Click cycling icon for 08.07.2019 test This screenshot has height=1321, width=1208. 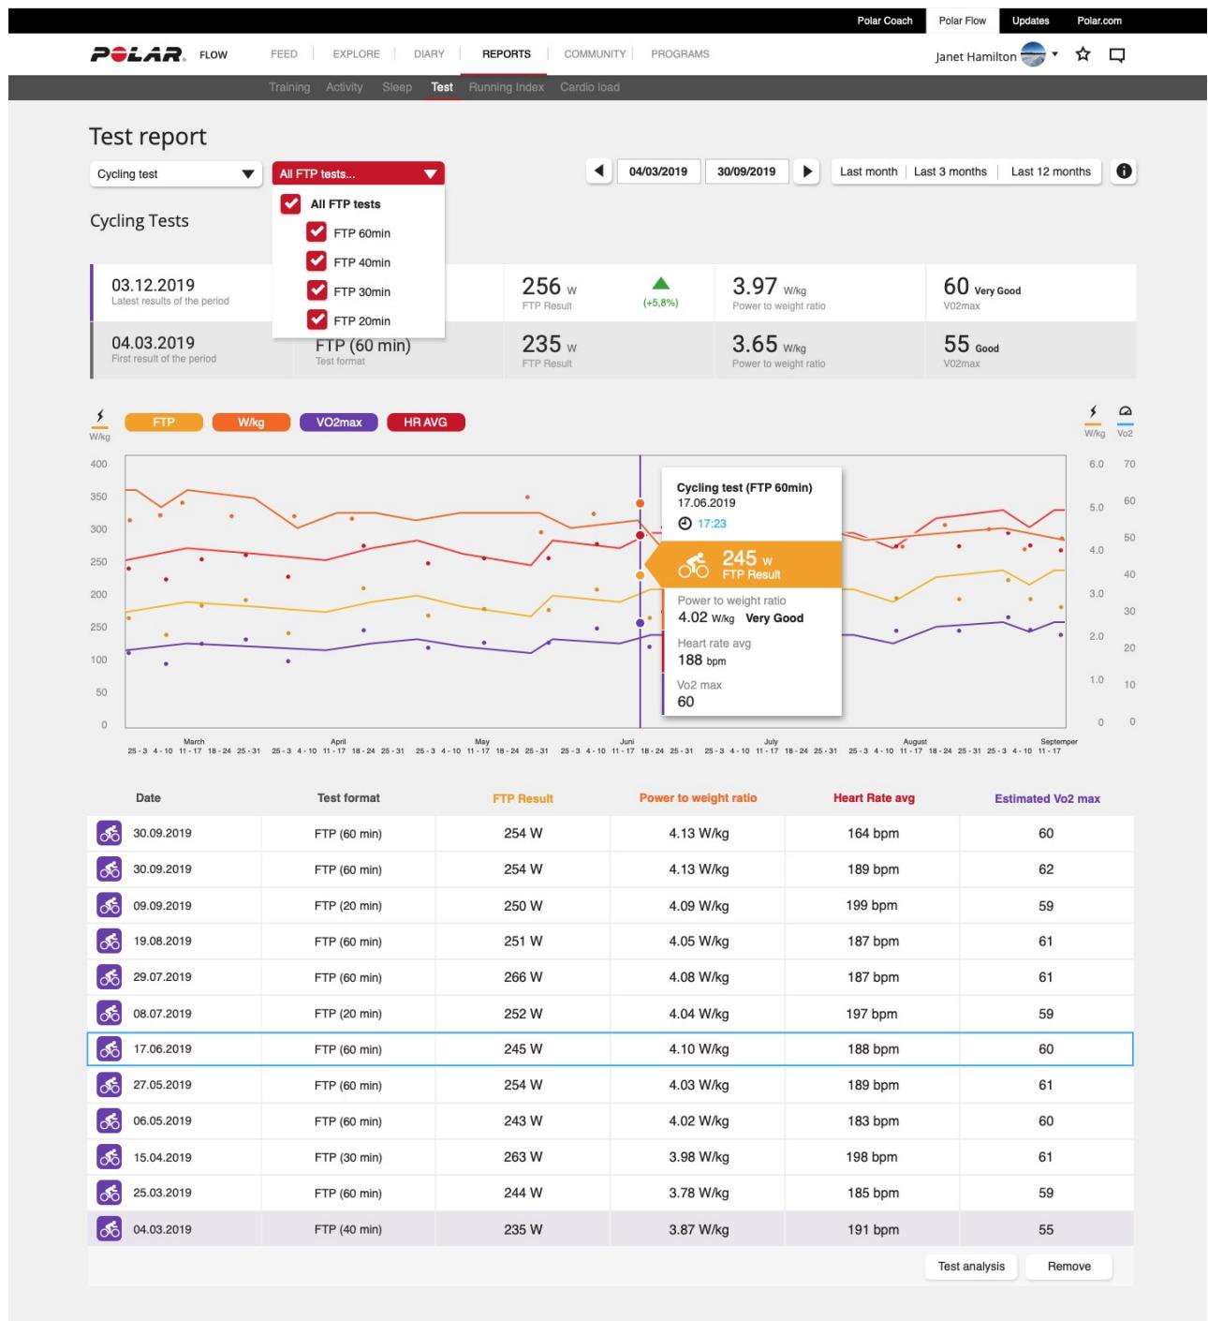[110, 1013]
